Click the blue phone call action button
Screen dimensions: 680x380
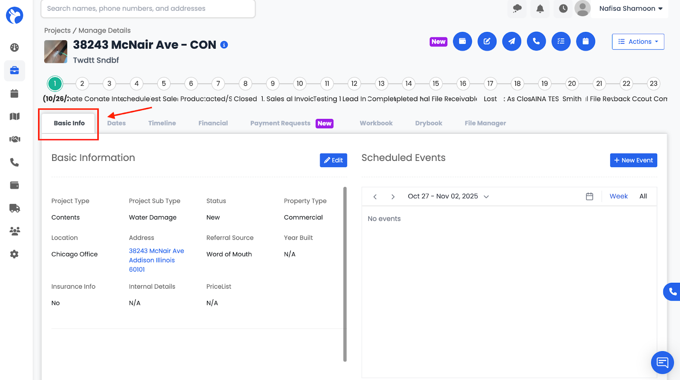tap(536, 42)
